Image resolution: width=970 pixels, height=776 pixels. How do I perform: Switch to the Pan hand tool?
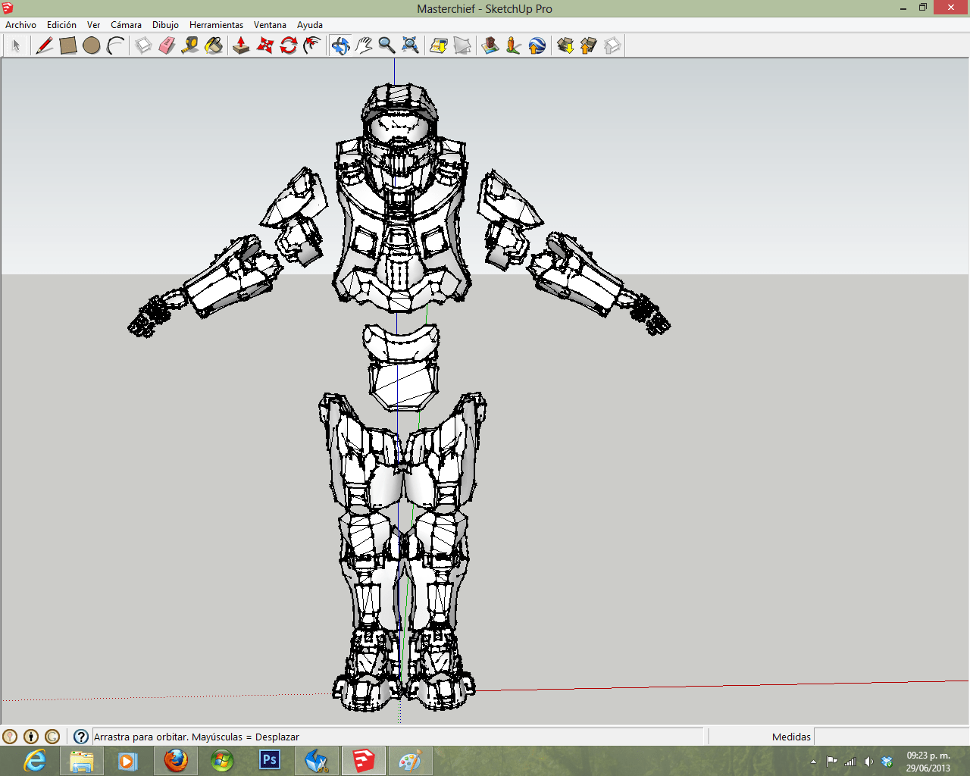pyautogui.click(x=364, y=46)
